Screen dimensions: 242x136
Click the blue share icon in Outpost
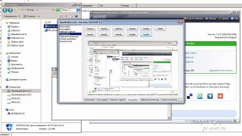[210, 96]
